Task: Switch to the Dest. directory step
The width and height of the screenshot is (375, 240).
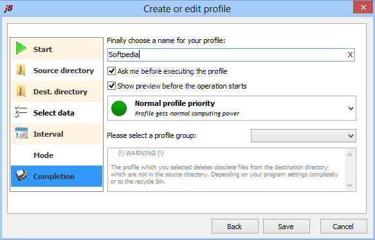Action: tap(57, 92)
